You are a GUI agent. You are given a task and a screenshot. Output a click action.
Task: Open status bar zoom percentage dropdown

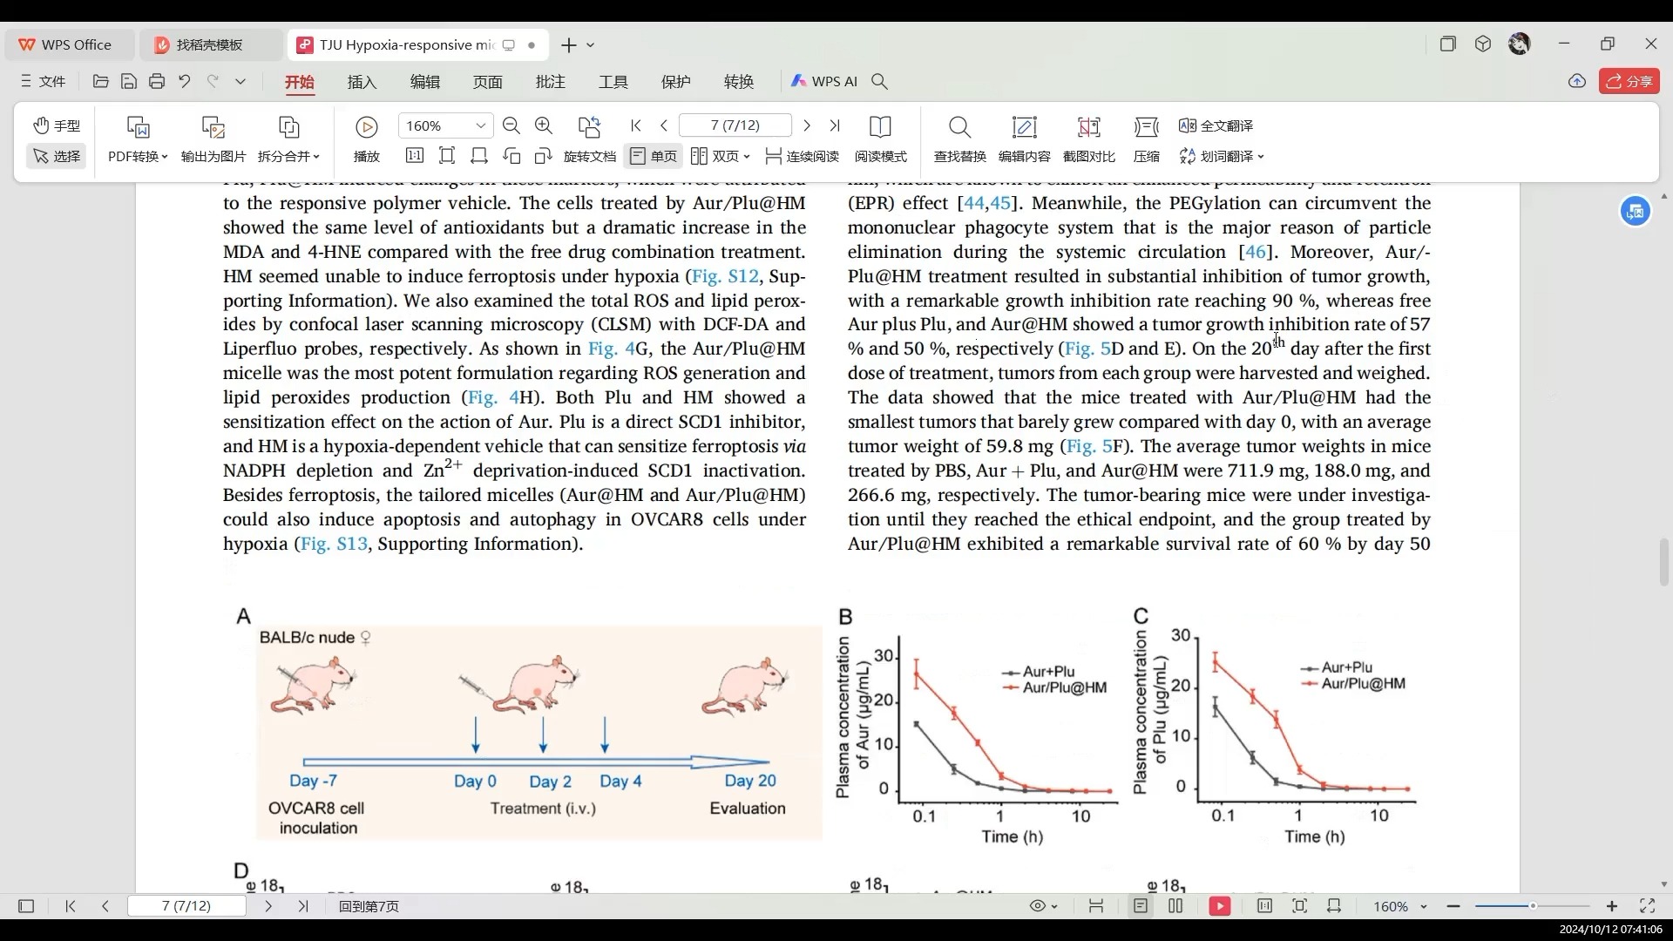1400,906
